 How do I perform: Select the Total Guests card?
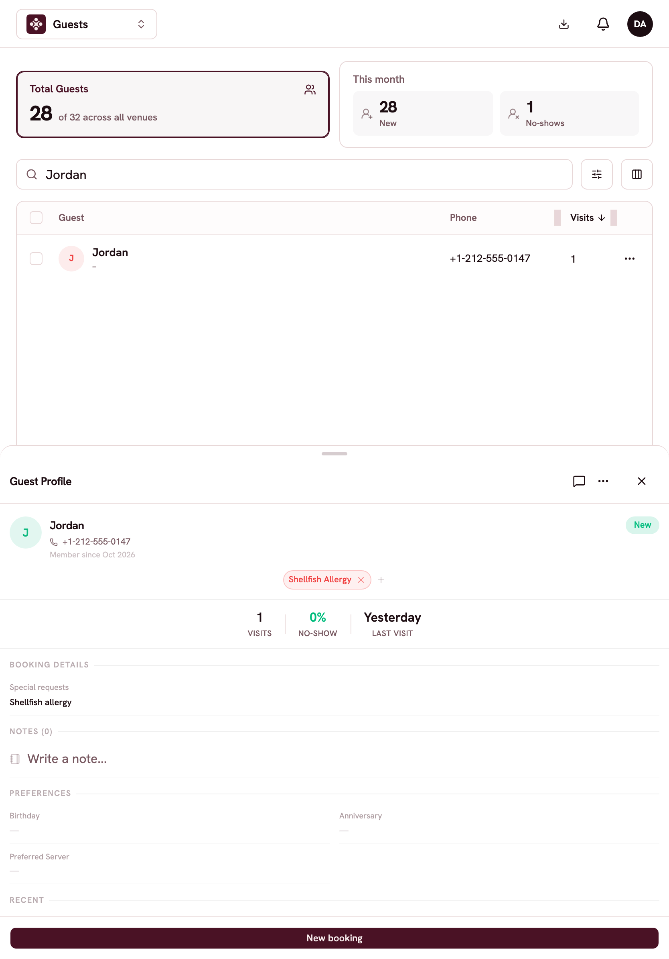173,104
